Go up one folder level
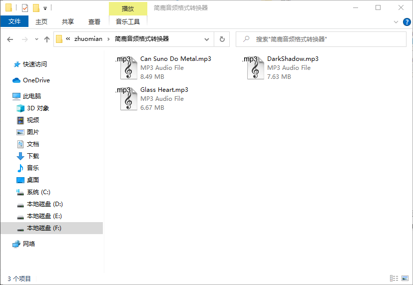413x285 pixels. 47,39
